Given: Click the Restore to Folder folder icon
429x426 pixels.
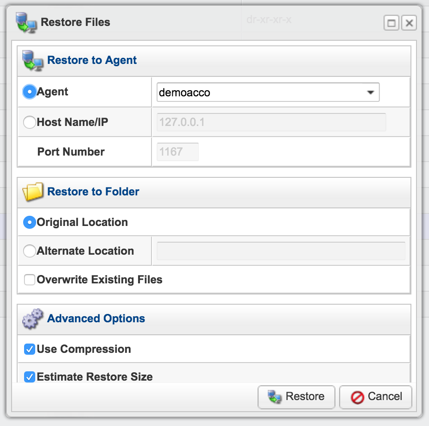Looking at the screenshot, I should [x=33, y=192].
